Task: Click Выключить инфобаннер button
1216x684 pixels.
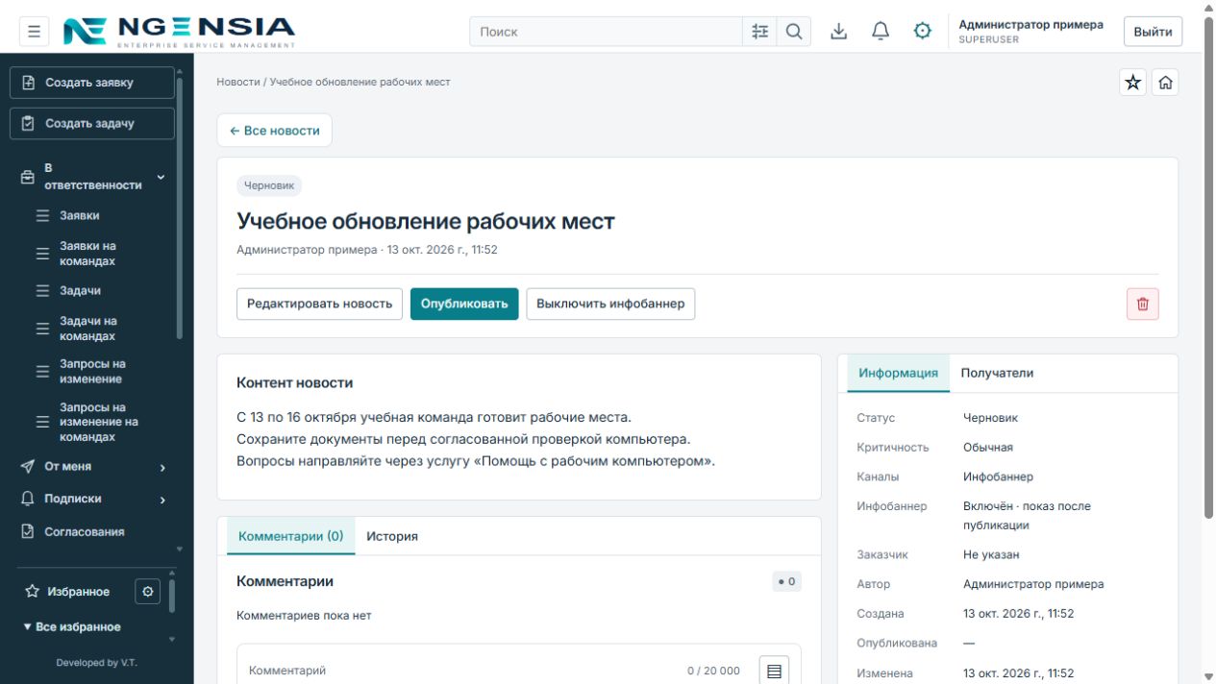Action: [x=610, y=304]
